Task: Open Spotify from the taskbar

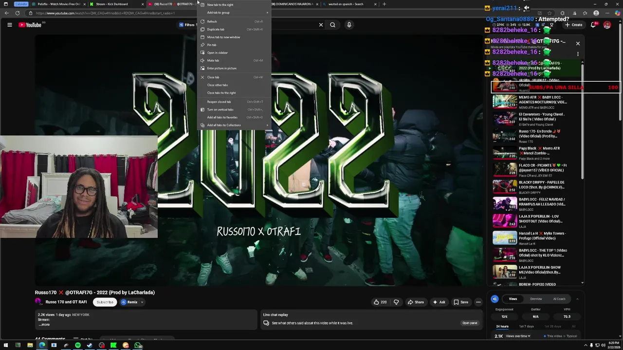Action: [x=78, y=346]
